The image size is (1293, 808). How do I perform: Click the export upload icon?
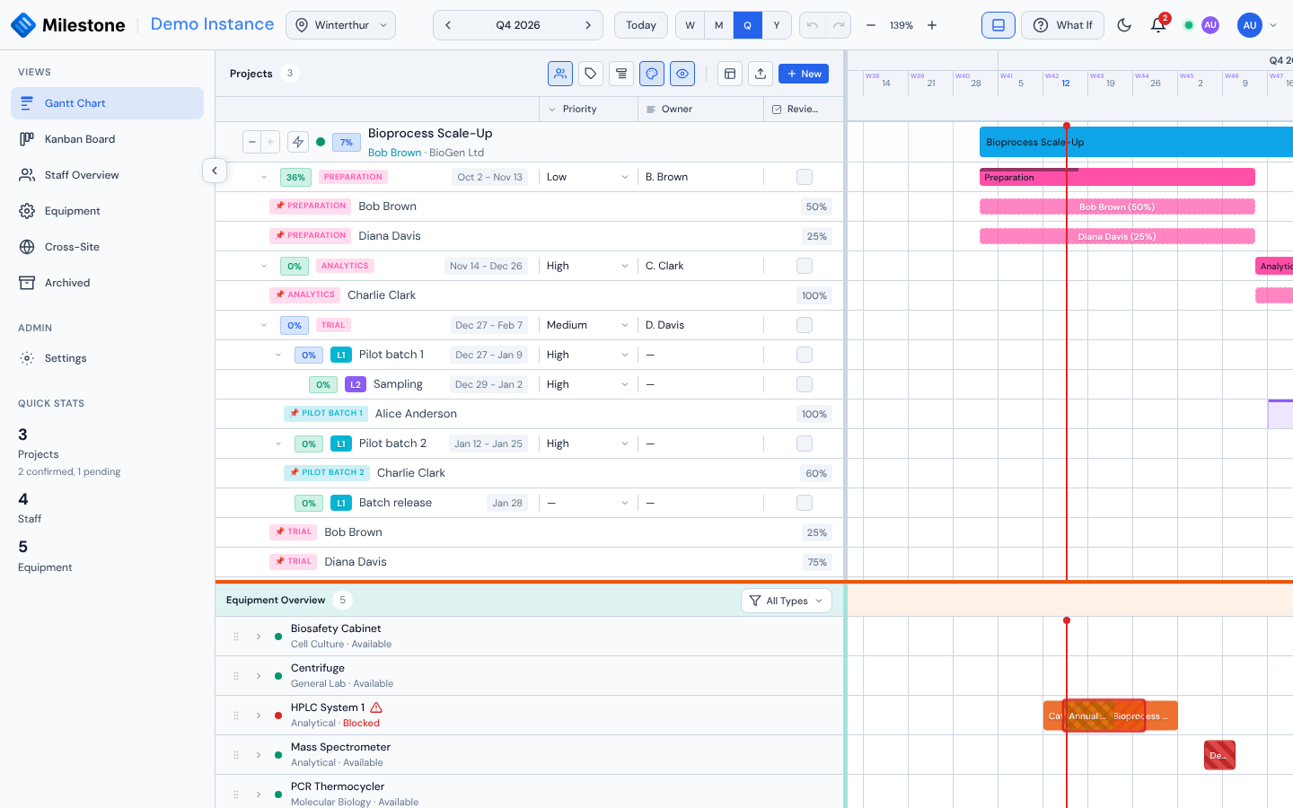[761, 74]
